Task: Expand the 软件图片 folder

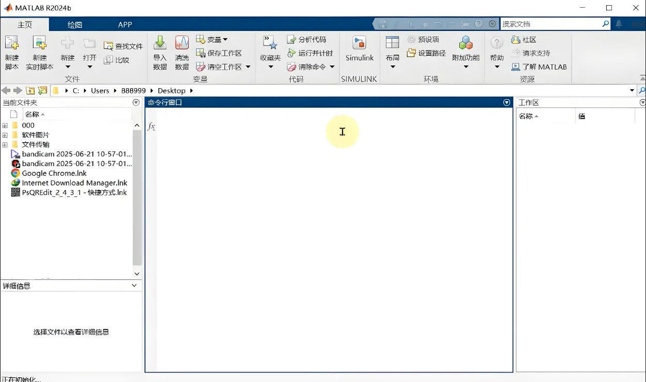Action: point(5,135)
